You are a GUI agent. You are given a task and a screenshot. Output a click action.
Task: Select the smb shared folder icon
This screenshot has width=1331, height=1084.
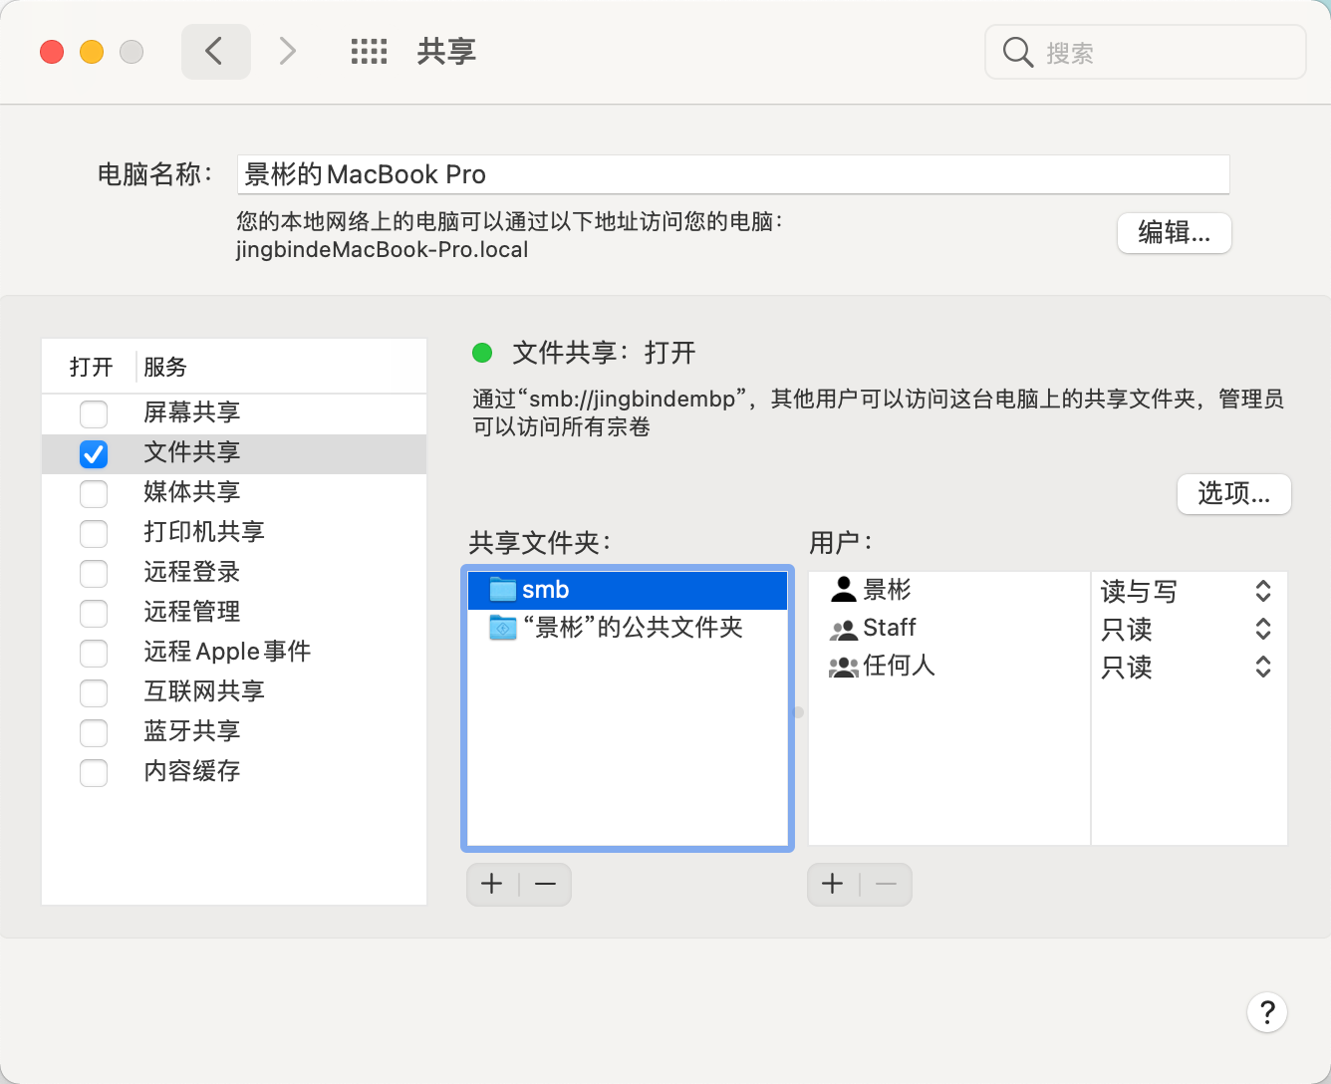coord(503,590)
